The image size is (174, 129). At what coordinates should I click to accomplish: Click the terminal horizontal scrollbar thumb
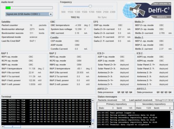tap(13, 127)
